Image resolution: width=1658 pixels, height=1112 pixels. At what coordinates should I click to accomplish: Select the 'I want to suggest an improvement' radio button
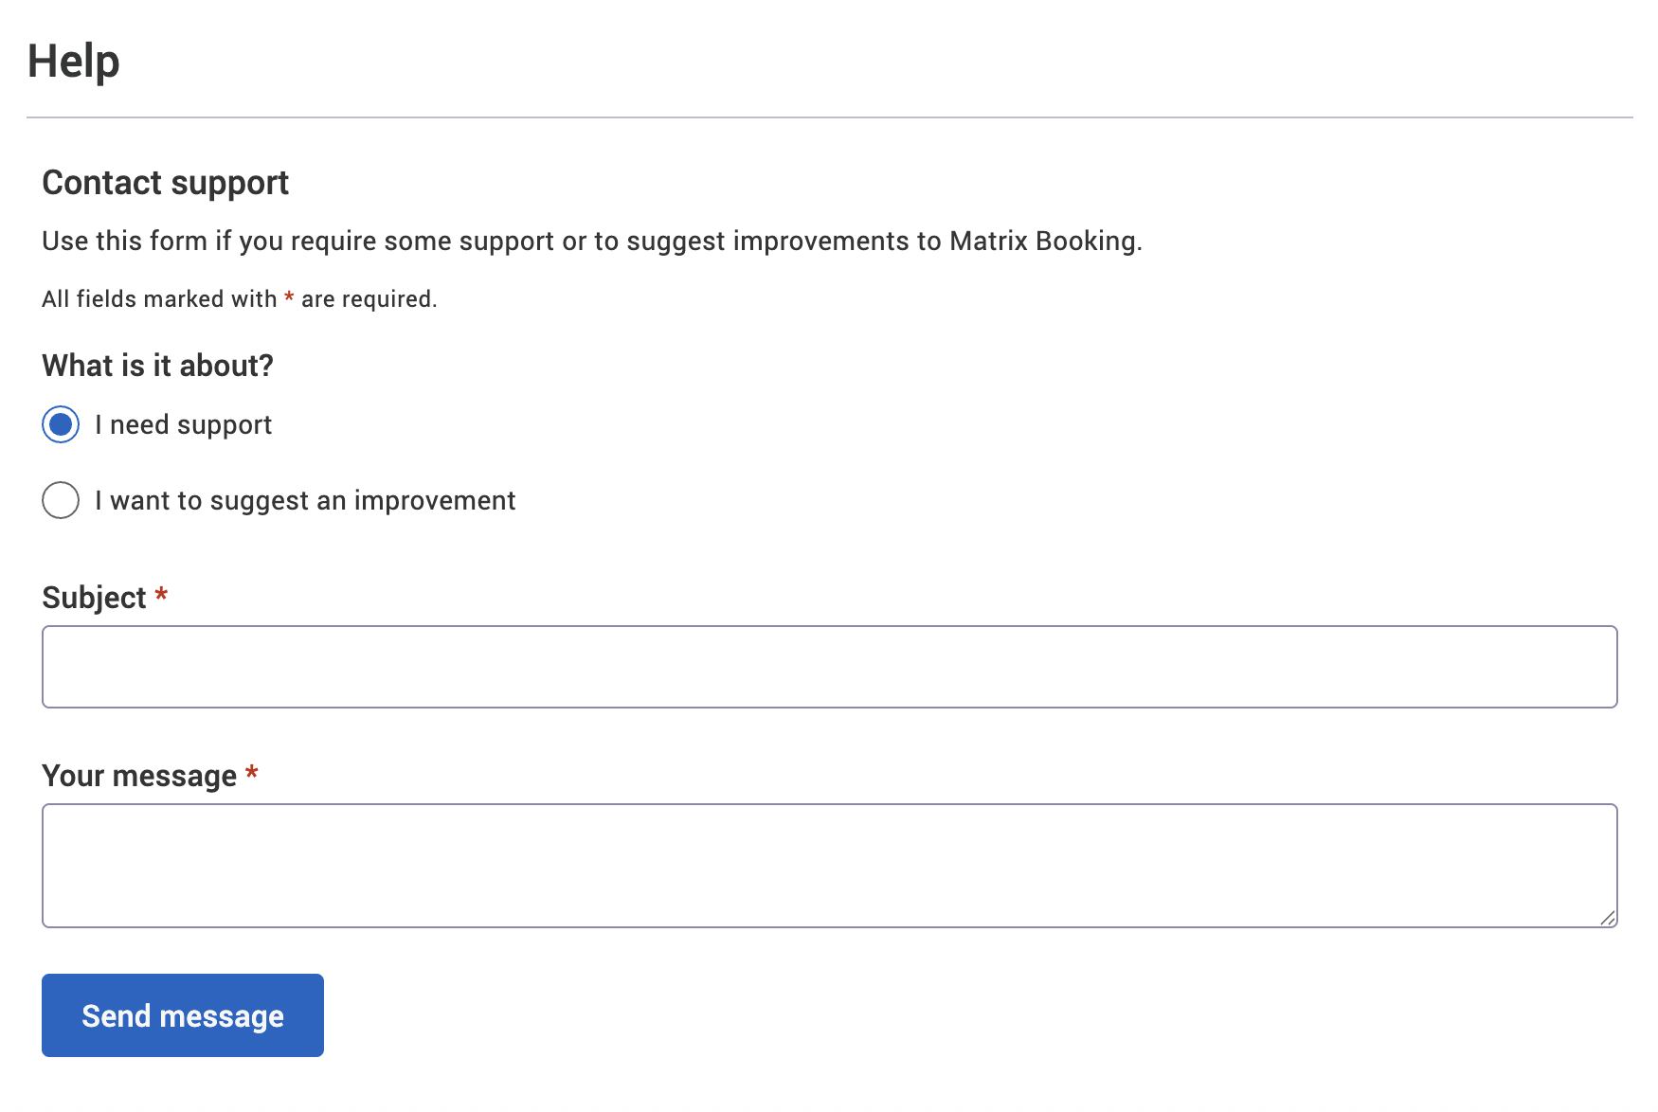tap(60, 500)
